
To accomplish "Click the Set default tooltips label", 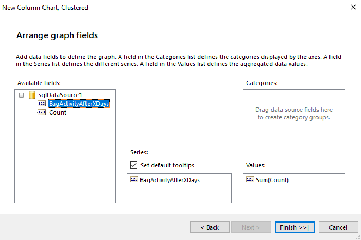I will 167,165.
